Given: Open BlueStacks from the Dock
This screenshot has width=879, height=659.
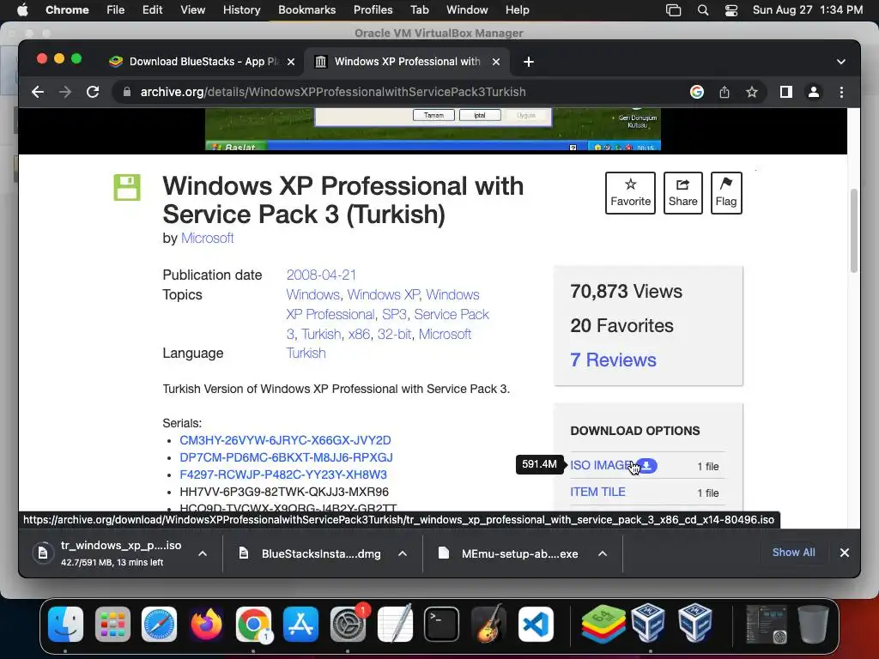Looking at the screenshot, I should click(603, 625).
